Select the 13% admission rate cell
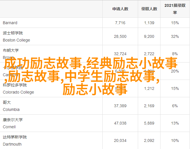The width and height of the screenshot is (190, 149). (175, 123)
